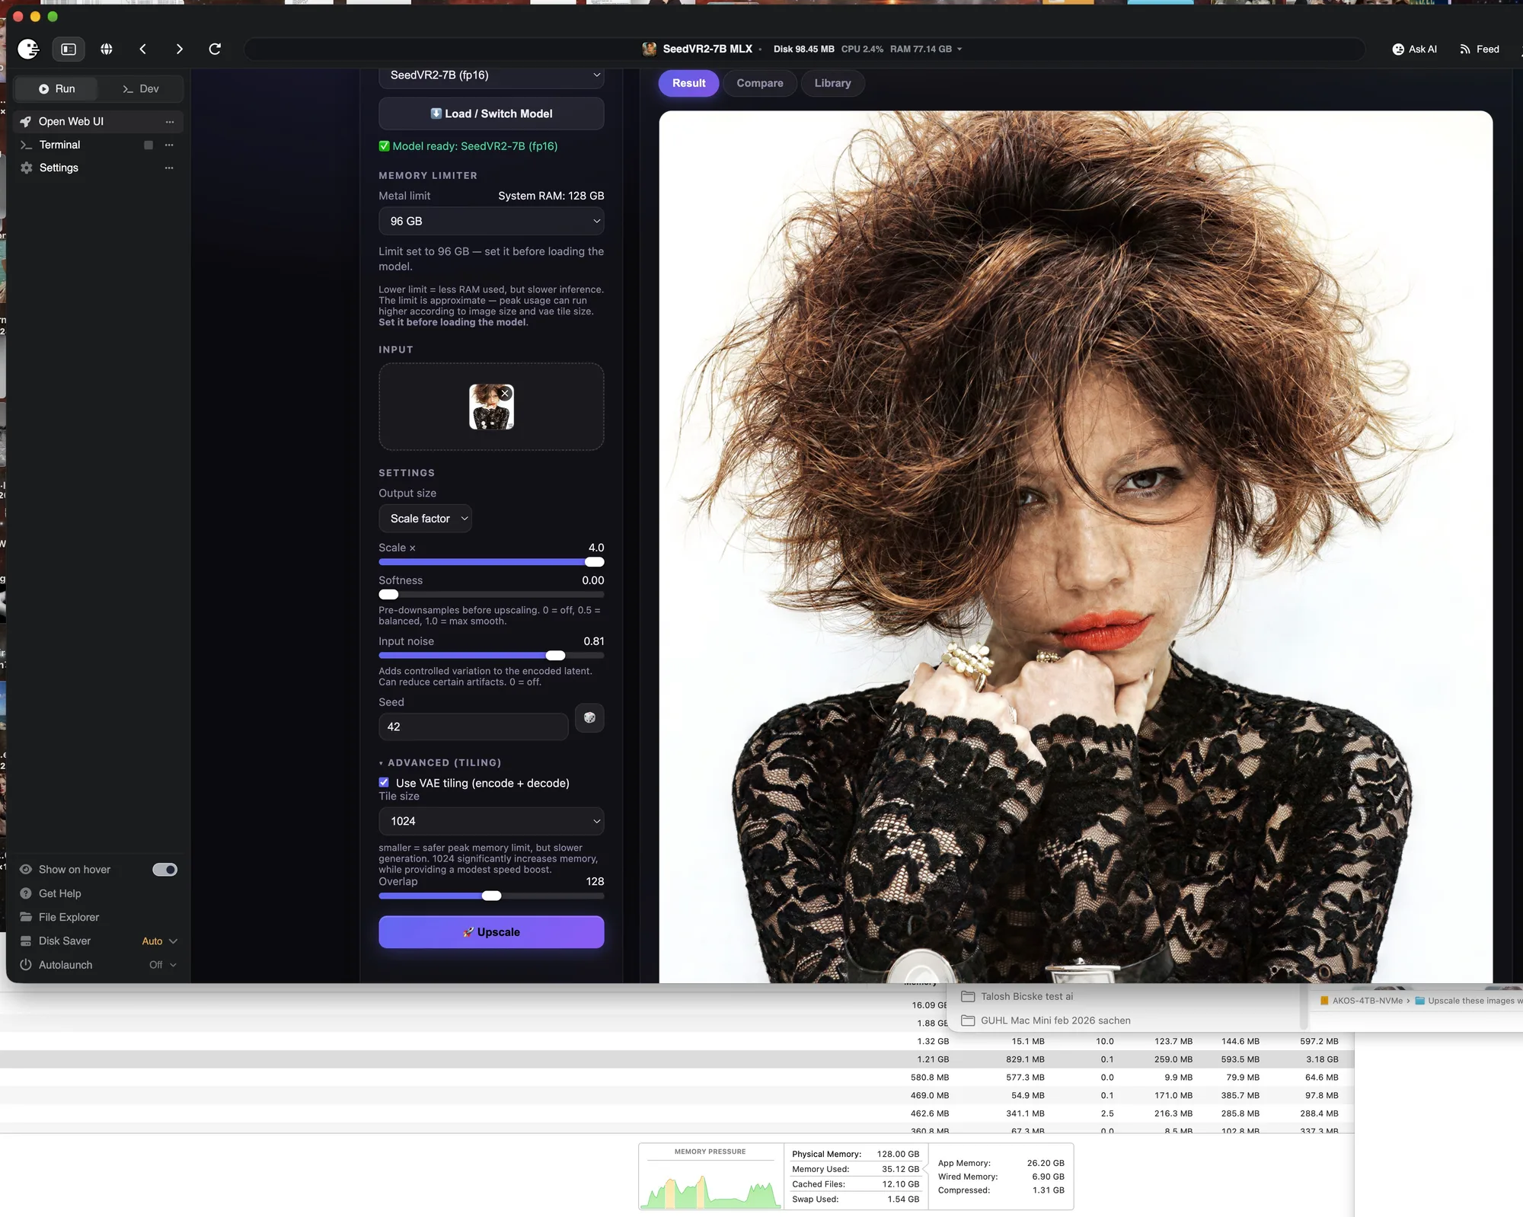Open the Feed
This screenshot has width=1523, height=1217.
pyautogui.click(x=1479, y=49)
